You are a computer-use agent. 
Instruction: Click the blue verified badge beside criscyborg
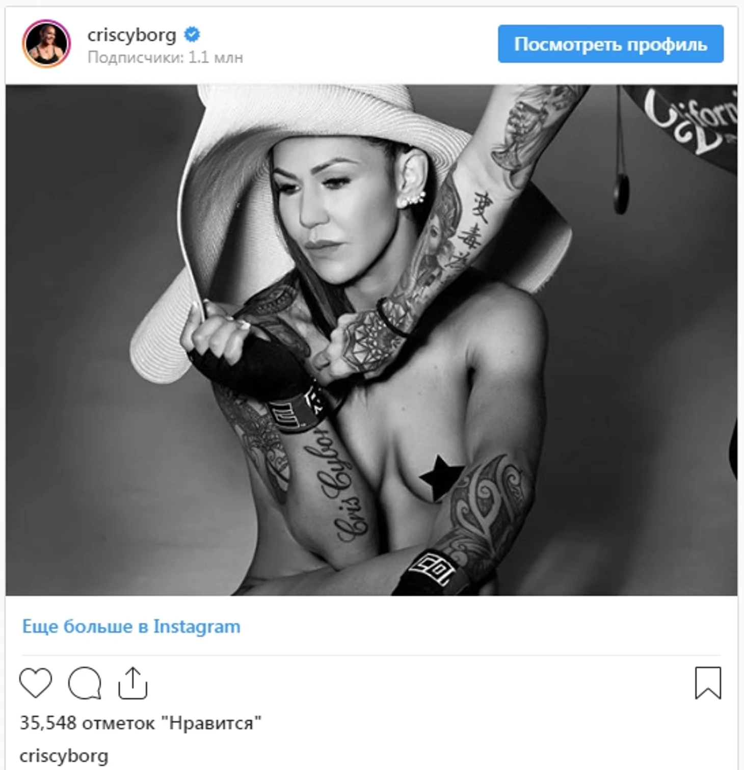click(192, 35)
